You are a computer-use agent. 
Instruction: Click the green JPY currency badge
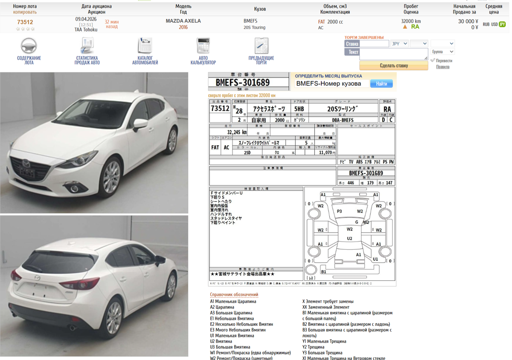502,24
